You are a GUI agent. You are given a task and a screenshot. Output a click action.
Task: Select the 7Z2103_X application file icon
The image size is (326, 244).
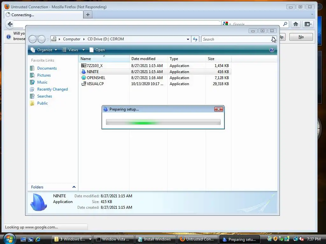pos(83,65)
